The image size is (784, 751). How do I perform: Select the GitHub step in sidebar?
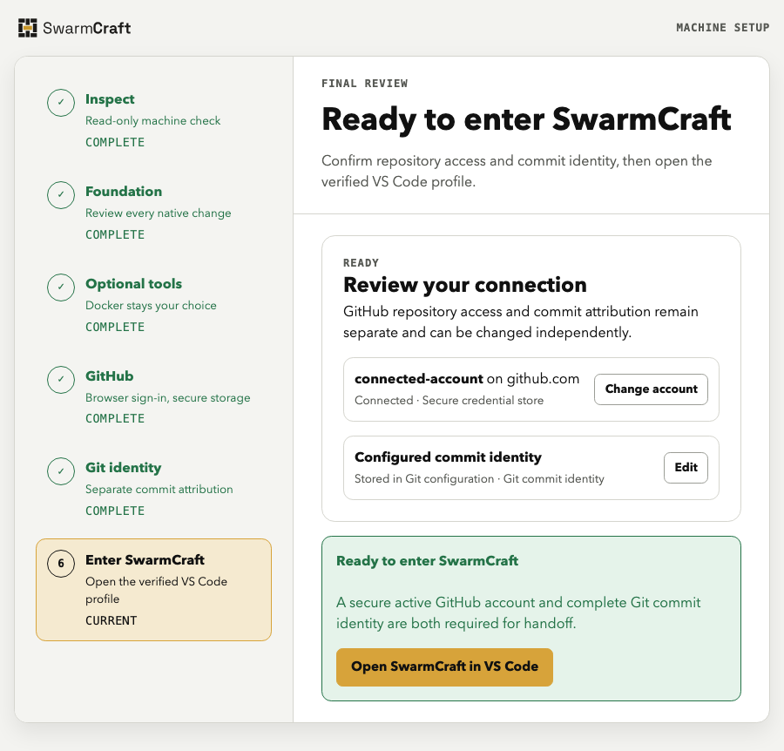(110, 376)
